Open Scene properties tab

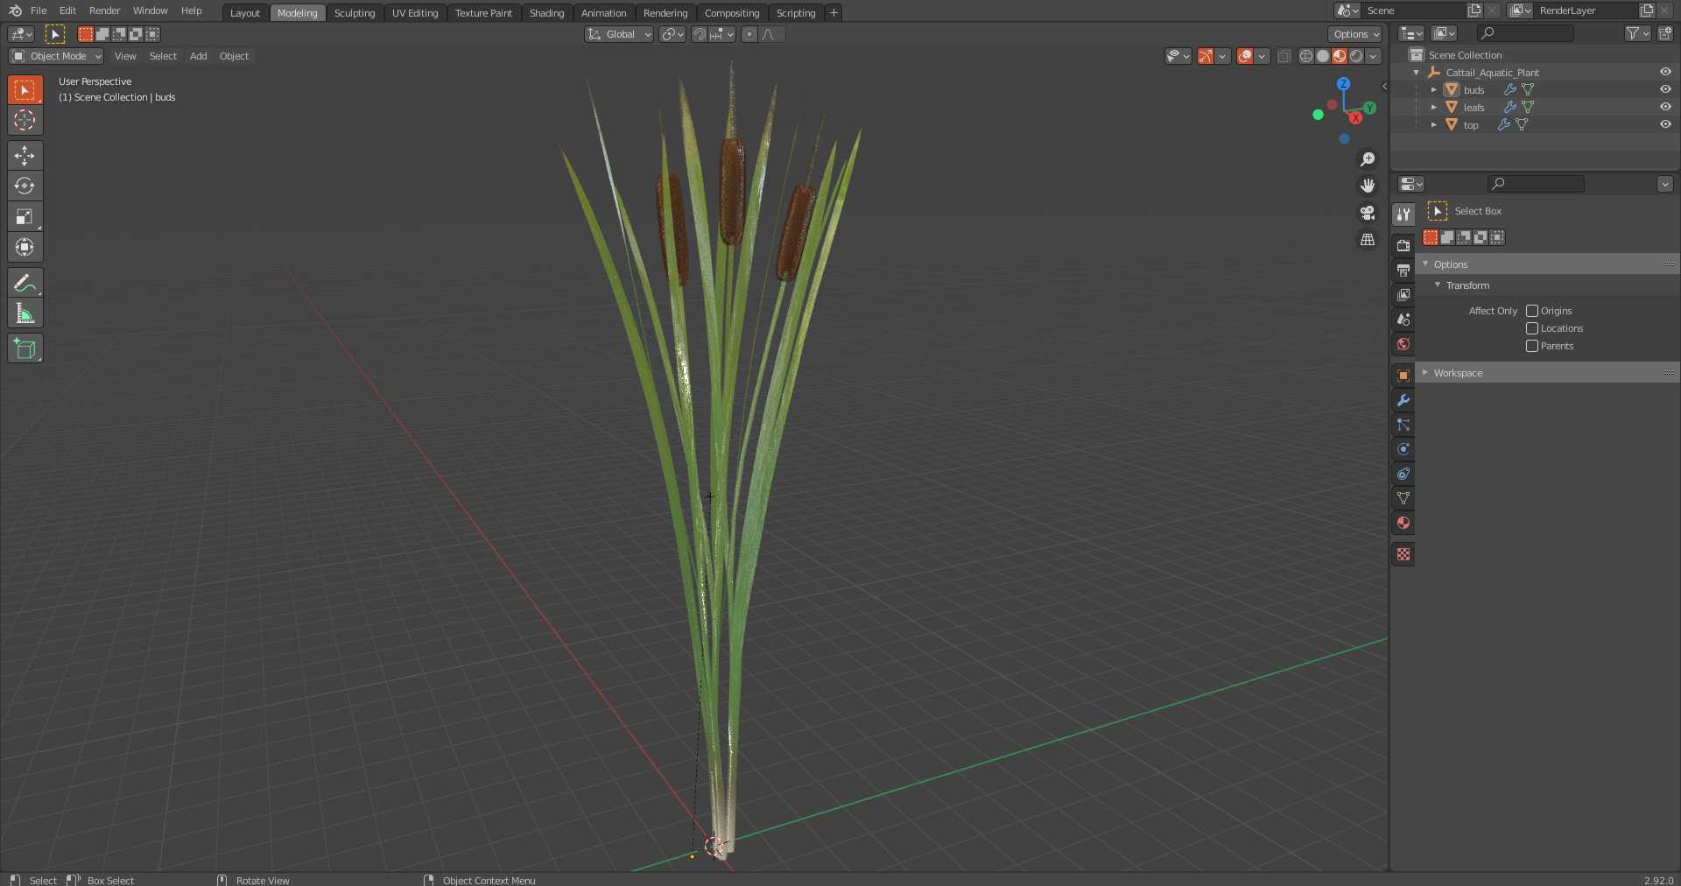(x=1403, y=320)
